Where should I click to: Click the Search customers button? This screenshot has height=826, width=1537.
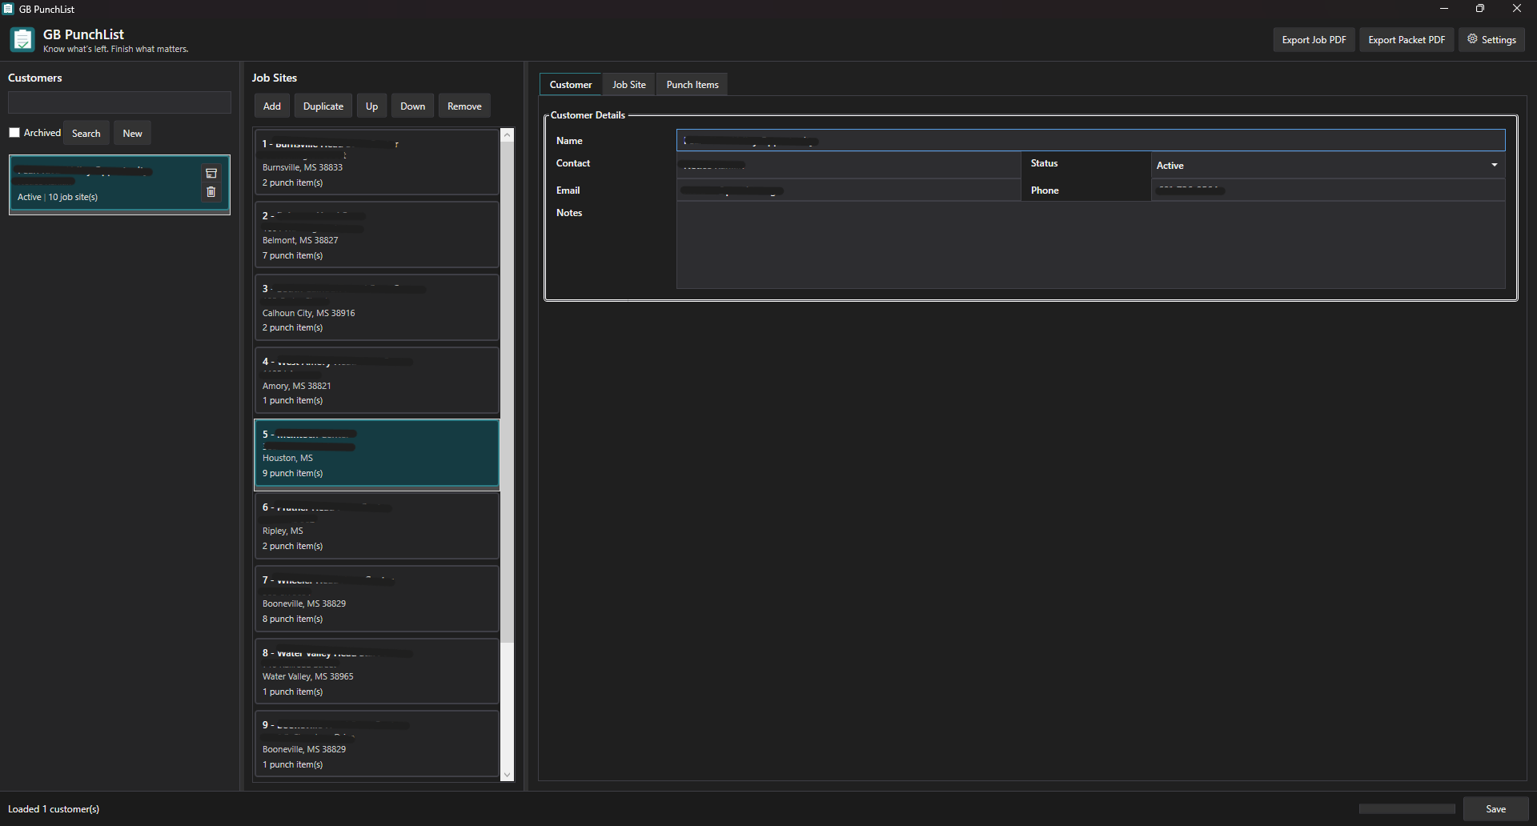tap(86, 134)
